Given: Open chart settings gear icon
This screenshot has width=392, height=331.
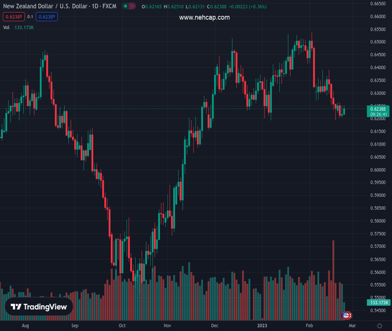Looking at the screenshot, I should pyautogui.click(x=380, y=326).
